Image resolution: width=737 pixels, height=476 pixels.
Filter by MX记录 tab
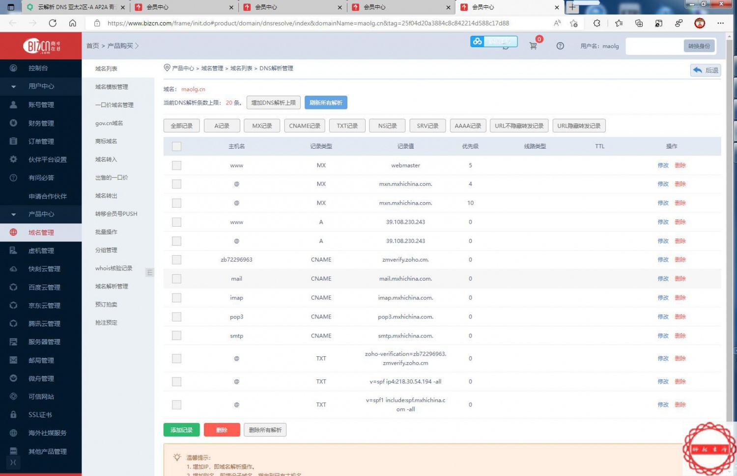(x=262, y=126)
